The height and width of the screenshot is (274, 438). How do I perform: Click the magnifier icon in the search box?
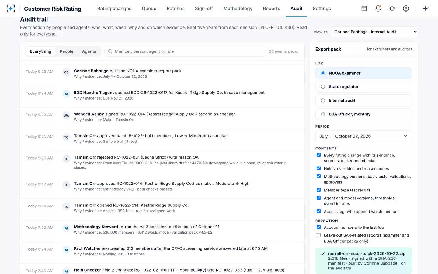[x=110, y=51]
